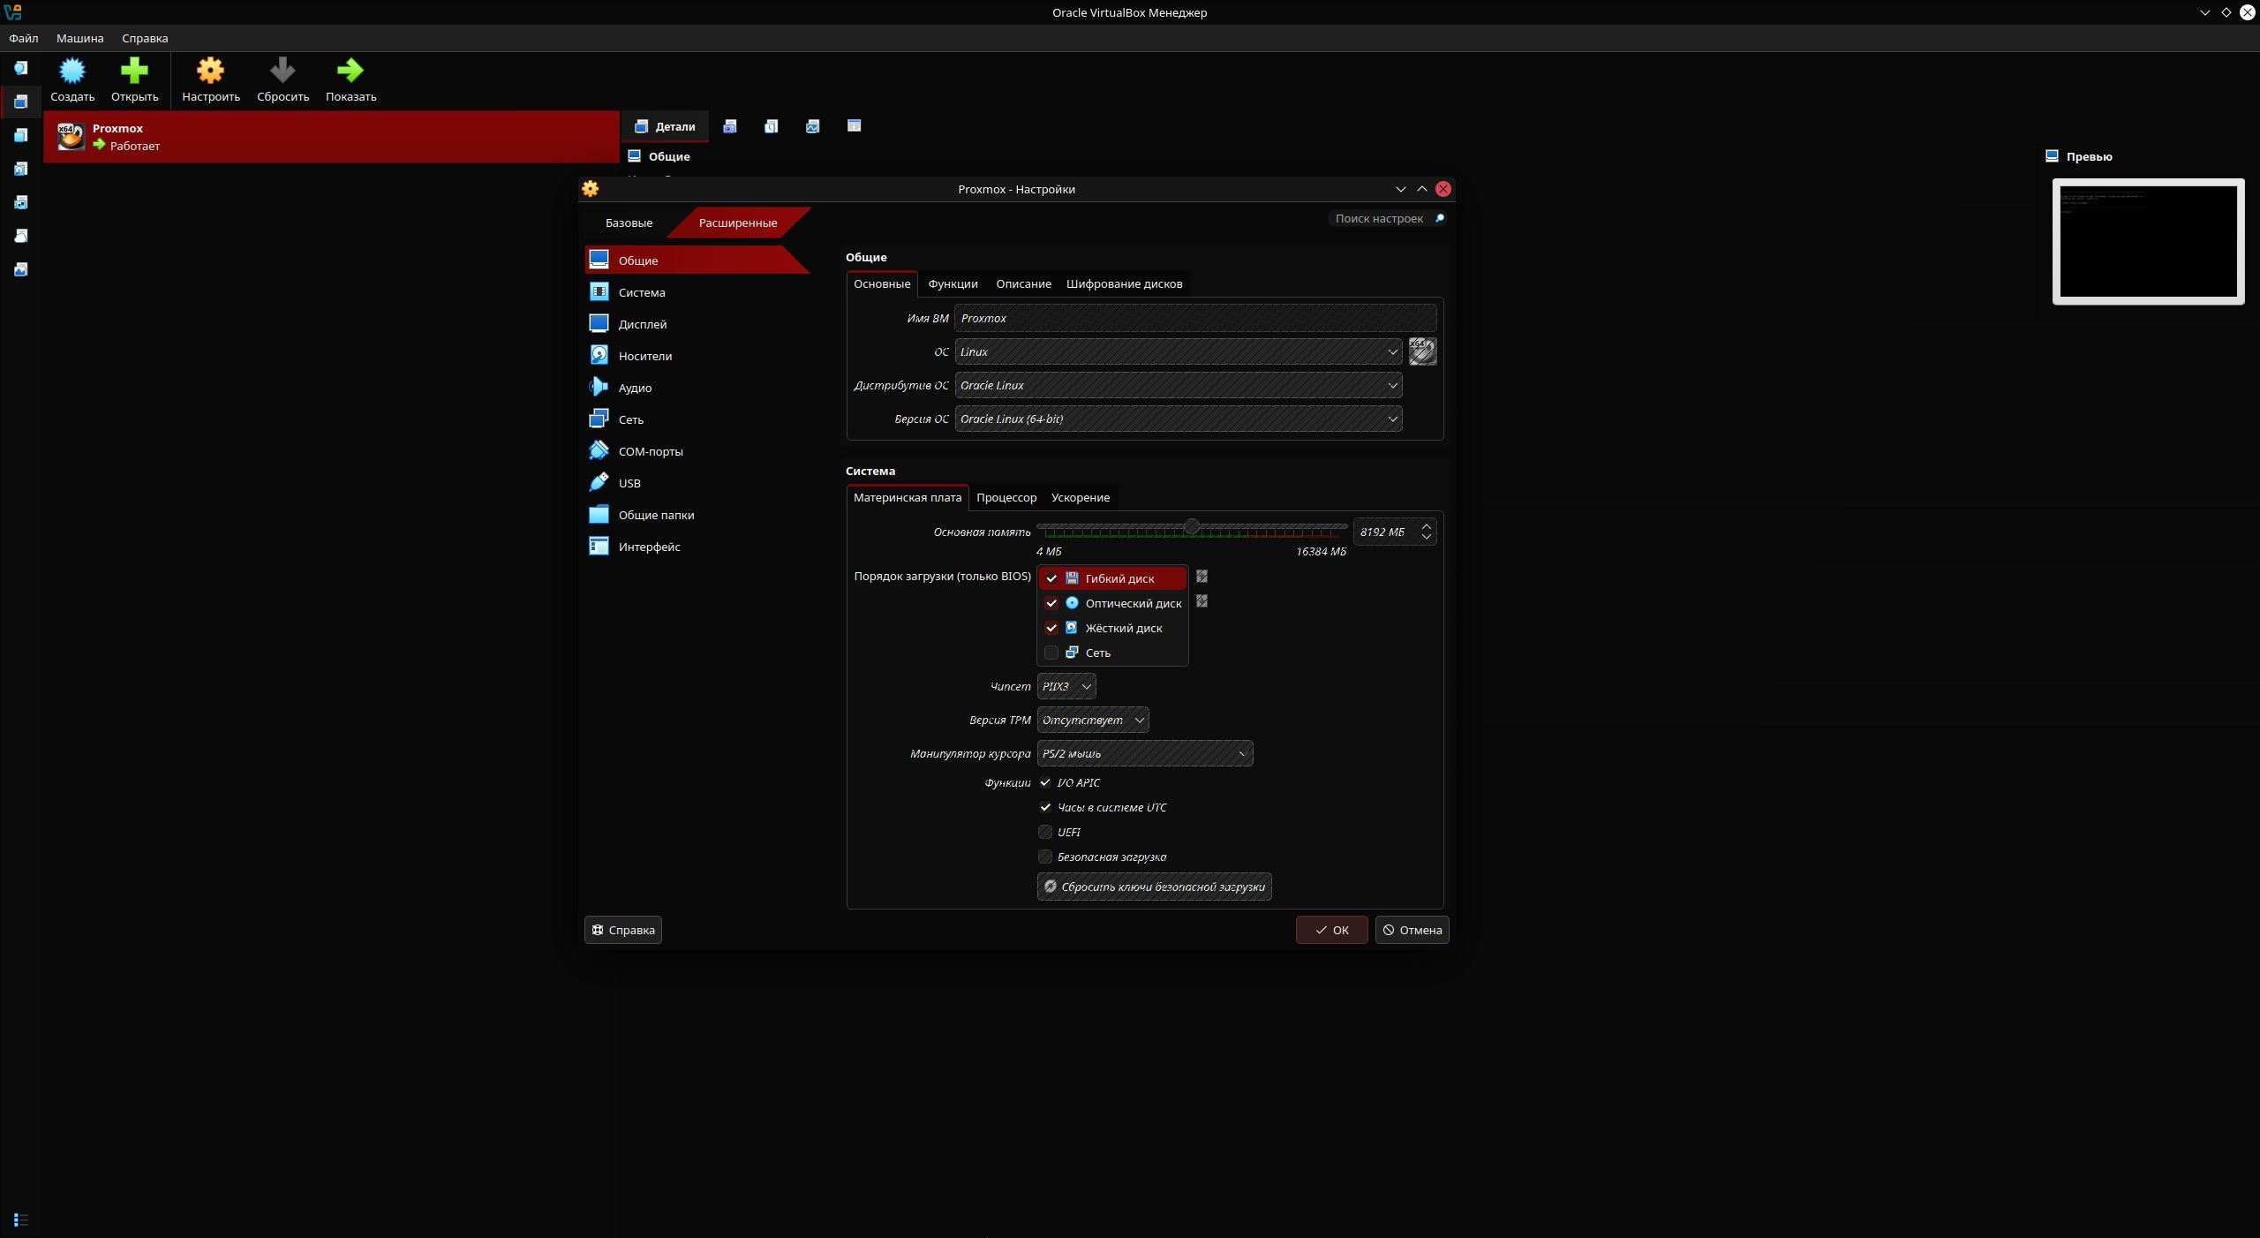
Task: Select Носители in settings category list
Action: click(697, 356)
